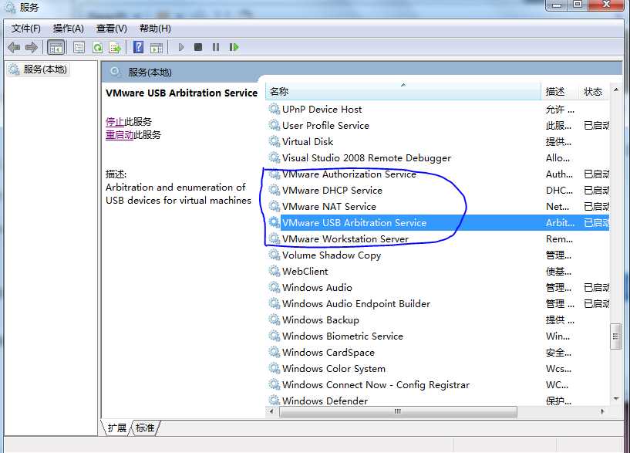Image resolution: width=630 pixels, height=453 pixels.
Task: Select Windows Connect Now - Config Registrar
Action: [x=437, y=384]
